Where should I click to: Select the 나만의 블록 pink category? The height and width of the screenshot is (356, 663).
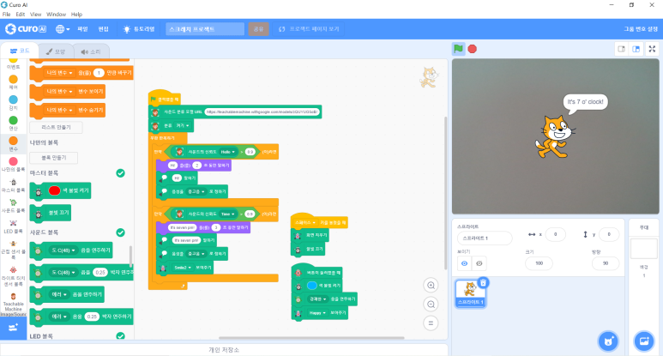(14, 164)
